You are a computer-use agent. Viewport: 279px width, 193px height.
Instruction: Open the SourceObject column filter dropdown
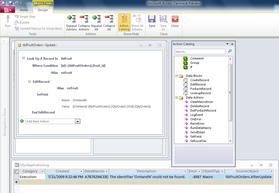(x=272, y=171)
